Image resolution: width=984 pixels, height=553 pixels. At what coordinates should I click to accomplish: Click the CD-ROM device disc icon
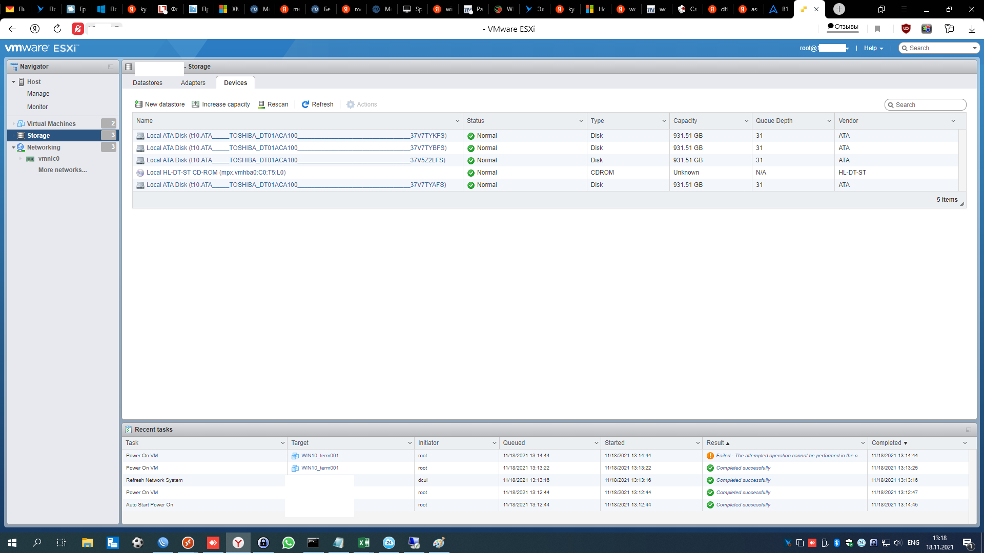(140, 173)
